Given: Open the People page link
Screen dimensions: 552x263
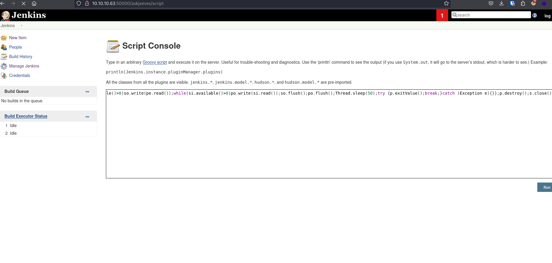Looking at the screenshot, I should [16, 47].
